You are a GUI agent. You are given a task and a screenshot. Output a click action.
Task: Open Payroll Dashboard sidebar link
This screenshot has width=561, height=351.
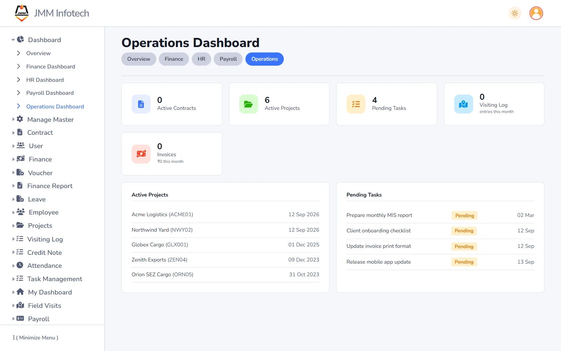click(x=50, y=93)
